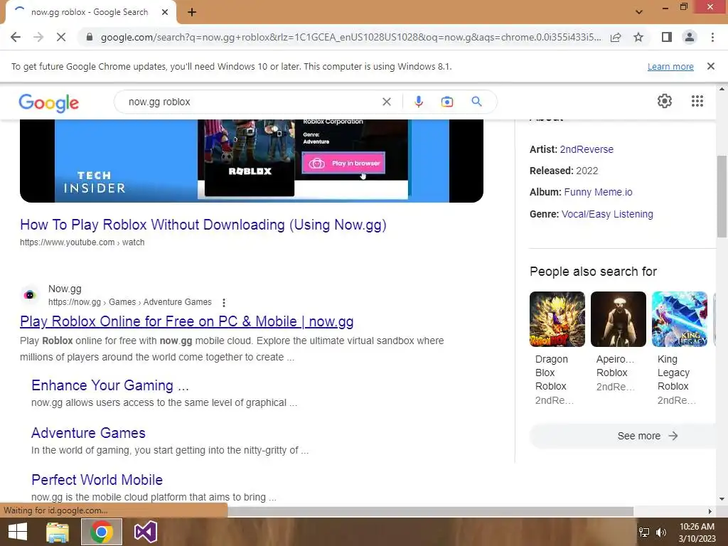Click the lock icon in the address bar
728x546 pixels.
[90, 37]
